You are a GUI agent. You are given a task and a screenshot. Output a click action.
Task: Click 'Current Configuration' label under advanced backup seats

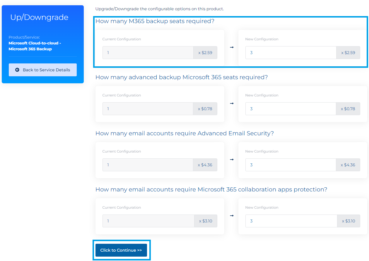(x=122, y=95)
